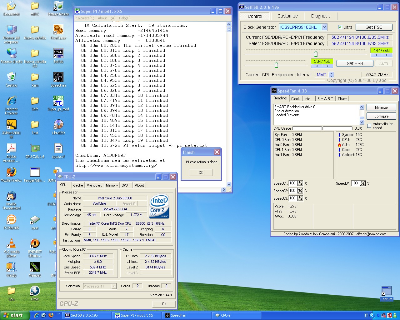
Task: Click the Start button on the taskbar
Action: click(x=15, y=315)
